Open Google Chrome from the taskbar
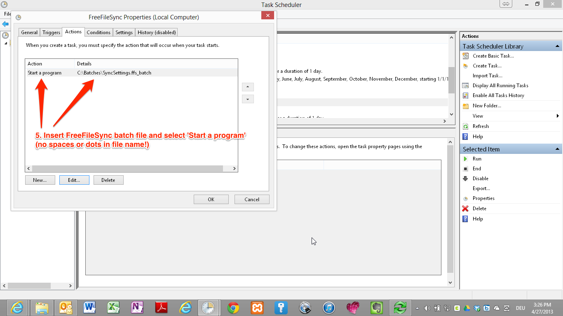This screenshot has height=316, width=563. [233, 308]
